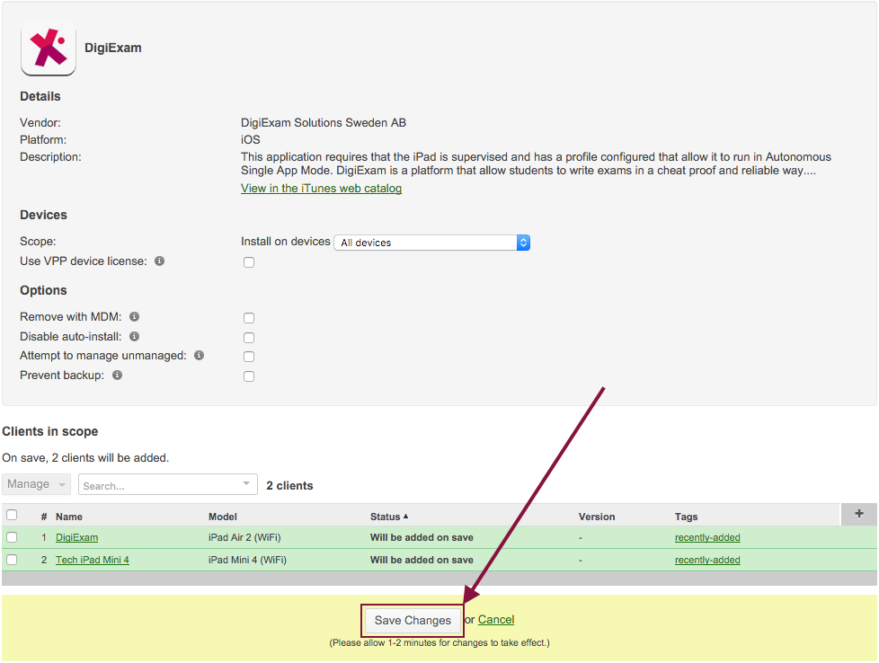Click info icon beside Prevent backup
This screenshot has height=663, width=879.
(x=117, y=375)
